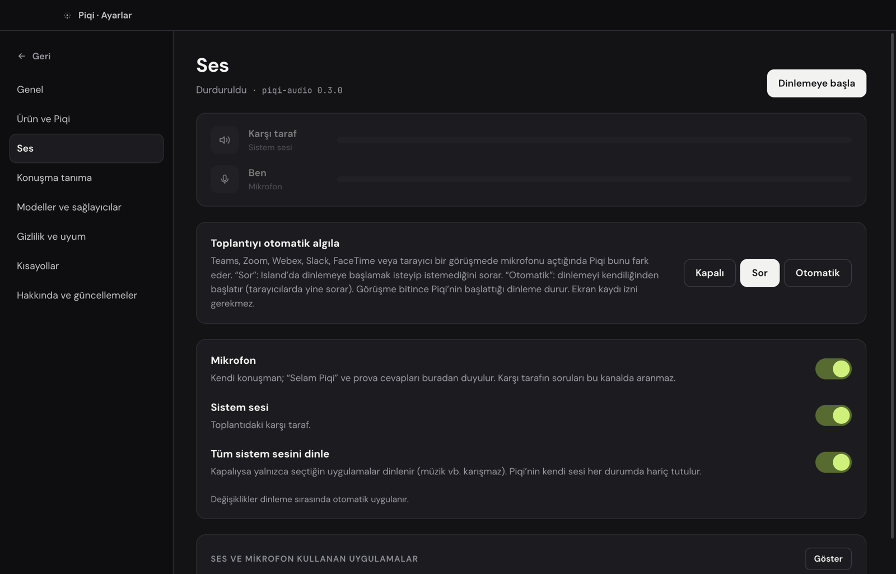Expand apps list with Göster button
Viewport: 896px width, 574px height.
click(x=828, y=559)
